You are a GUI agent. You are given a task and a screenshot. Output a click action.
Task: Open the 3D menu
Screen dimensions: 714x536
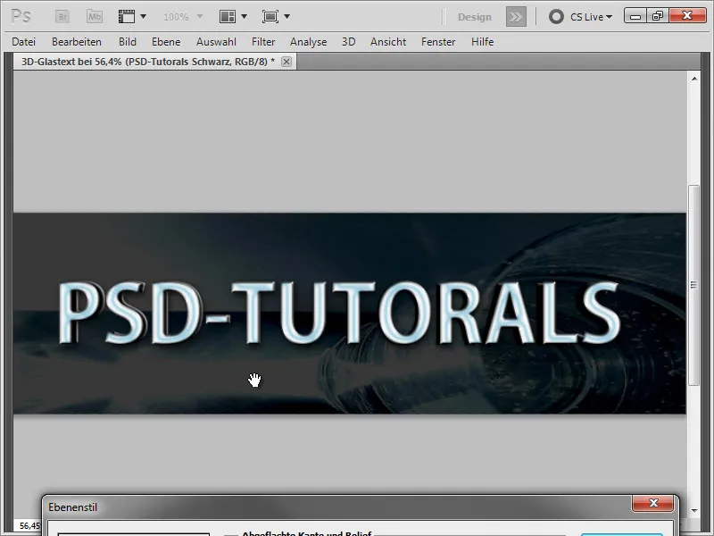(x=348, y=42)
